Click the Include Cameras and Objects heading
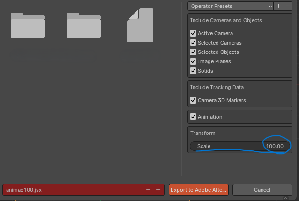The image size is (299, 201). point(226,20)
